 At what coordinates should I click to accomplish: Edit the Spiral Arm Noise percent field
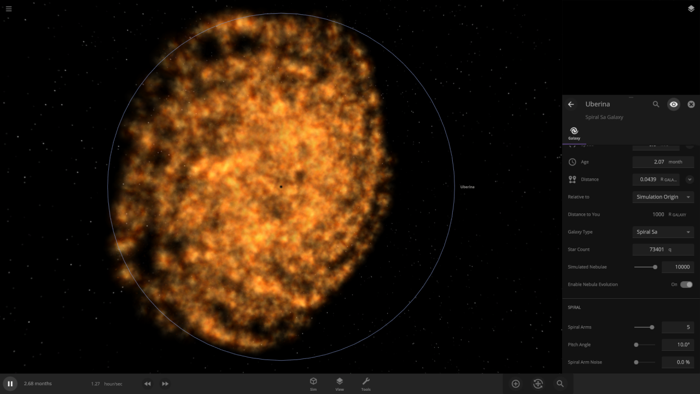[x=678, y=362]
